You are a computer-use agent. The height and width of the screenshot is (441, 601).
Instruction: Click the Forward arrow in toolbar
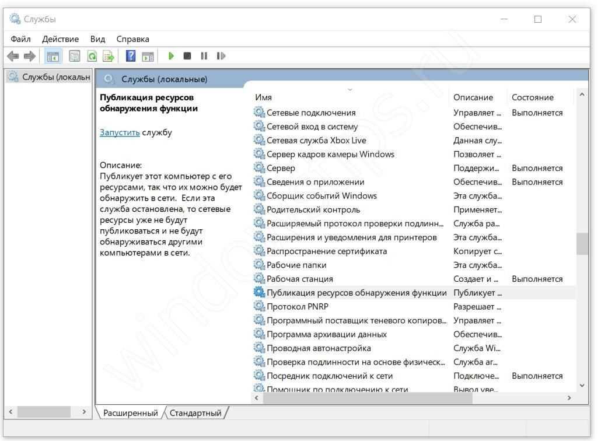click(29, 56)
